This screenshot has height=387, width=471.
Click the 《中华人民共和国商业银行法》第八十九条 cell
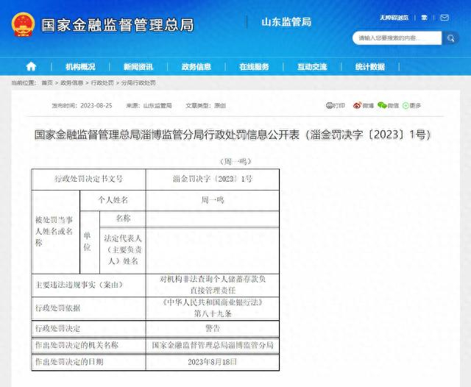click(213, 308)
